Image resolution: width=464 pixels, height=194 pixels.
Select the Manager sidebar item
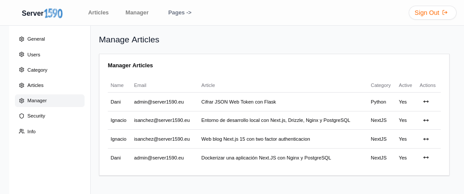click(x=37, y=100)
